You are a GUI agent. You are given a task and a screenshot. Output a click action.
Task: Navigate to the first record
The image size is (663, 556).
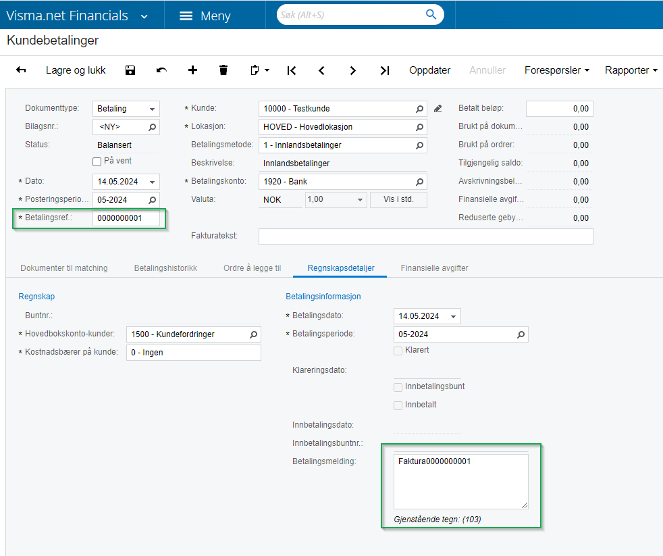(x=290, y=70)
